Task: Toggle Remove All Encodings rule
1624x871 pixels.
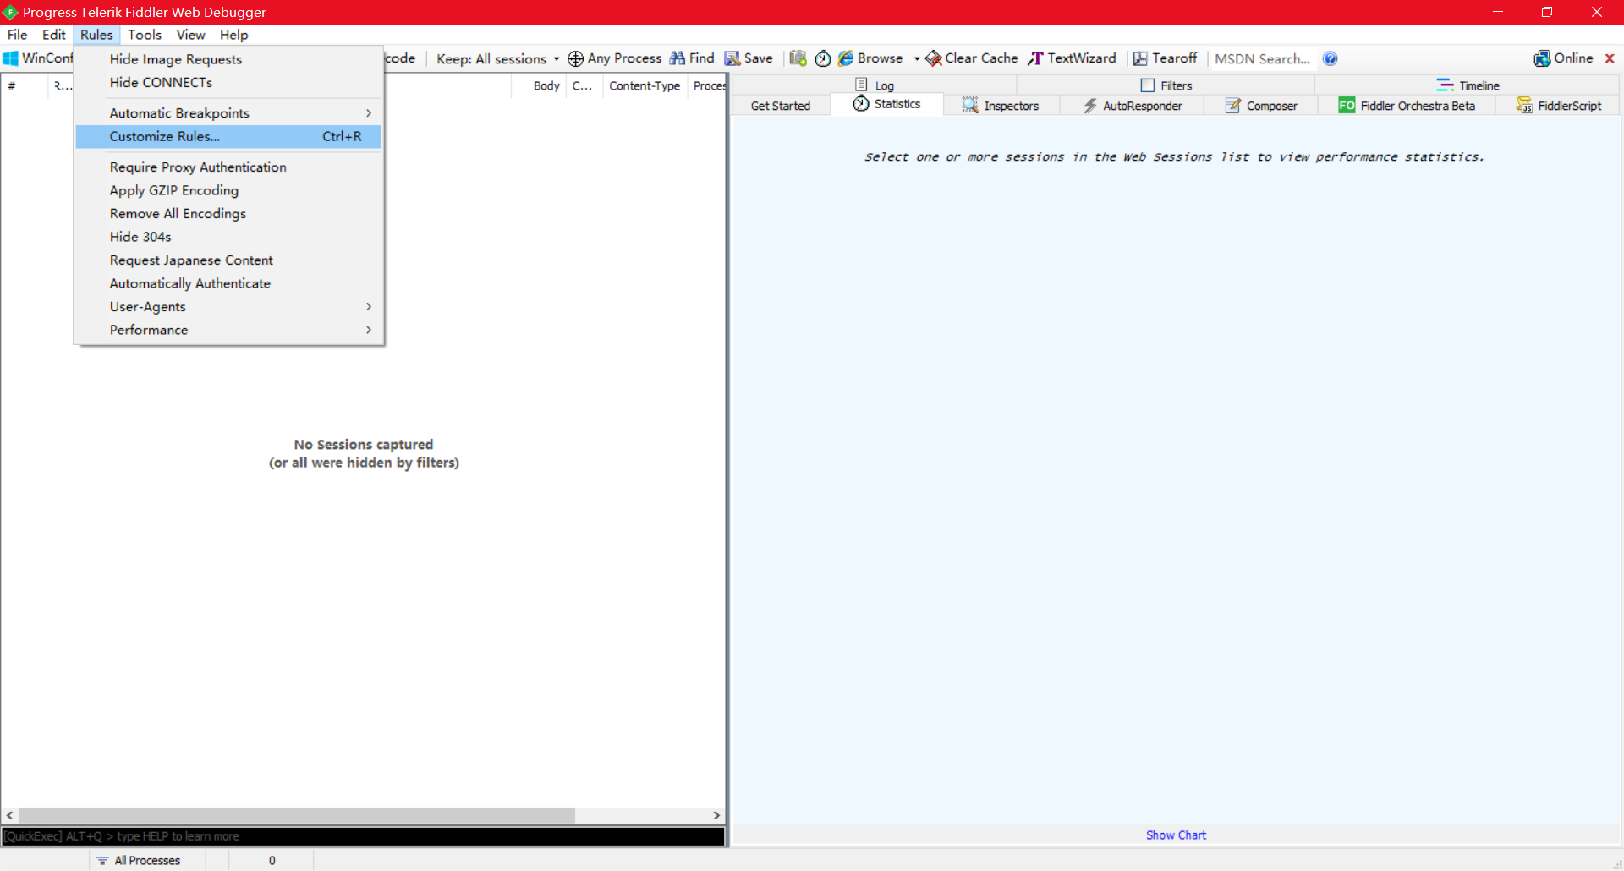Action: click(x=228, y=214)
